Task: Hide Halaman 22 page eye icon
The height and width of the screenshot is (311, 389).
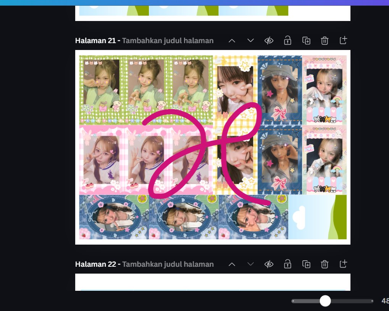Action: coord(269,264)
